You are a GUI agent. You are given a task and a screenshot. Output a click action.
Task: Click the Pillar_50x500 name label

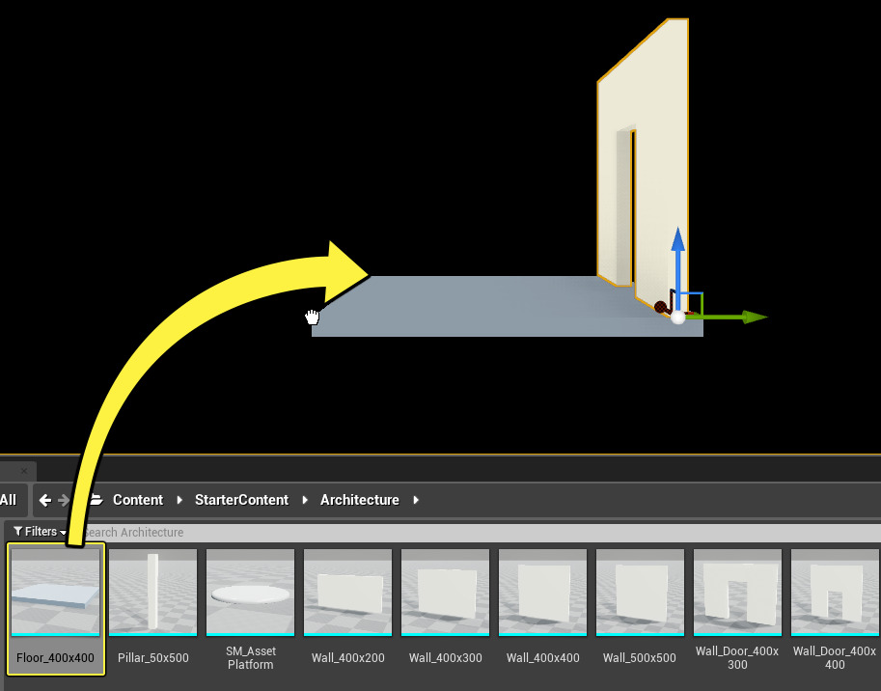[152, 658]
